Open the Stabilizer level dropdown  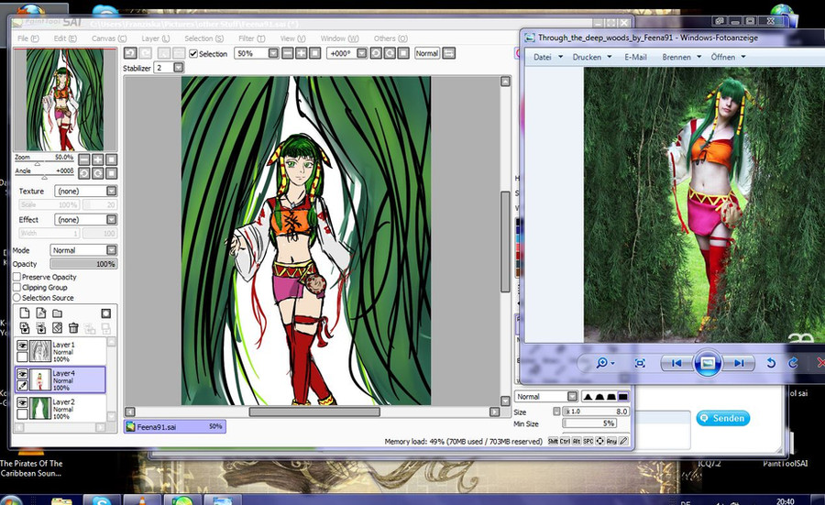click(179, 67)
